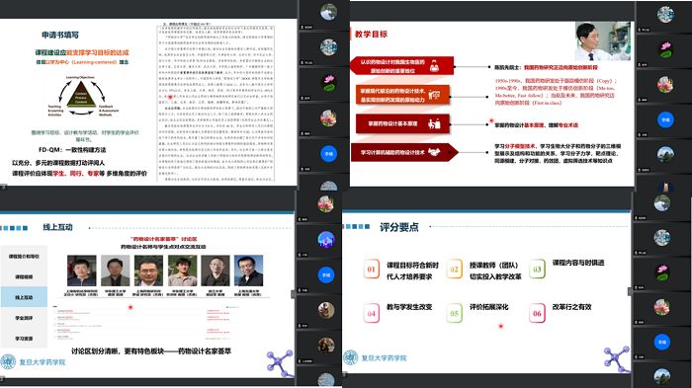Click the pink lotus avatar next to the 申请书填写 slide
The width and height of the screenshot is (692, 388).
coord(328,83)
